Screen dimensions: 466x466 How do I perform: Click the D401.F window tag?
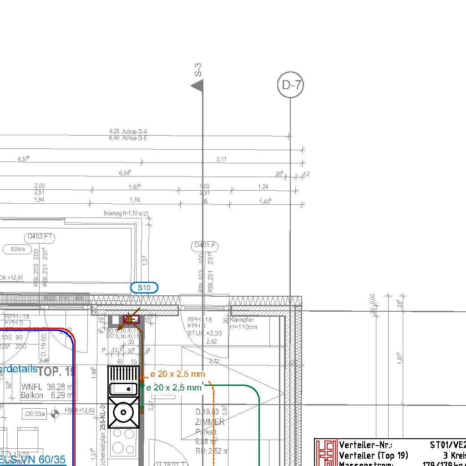pyautogui.click(x=205, y=246)
